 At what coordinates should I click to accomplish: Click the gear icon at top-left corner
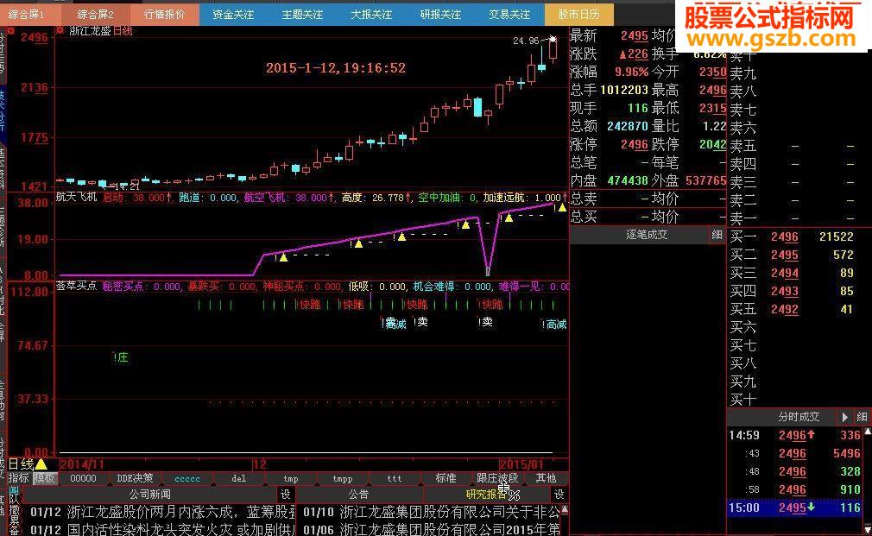point(10,32)
